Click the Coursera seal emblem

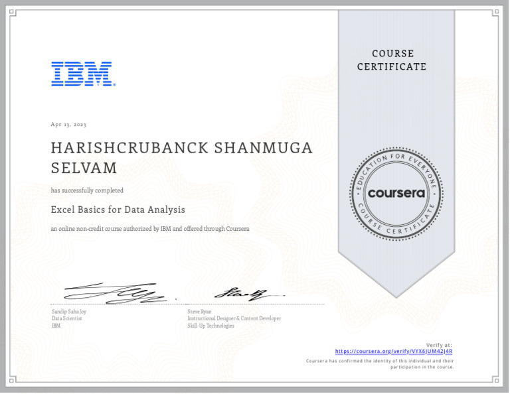point(396,194)
